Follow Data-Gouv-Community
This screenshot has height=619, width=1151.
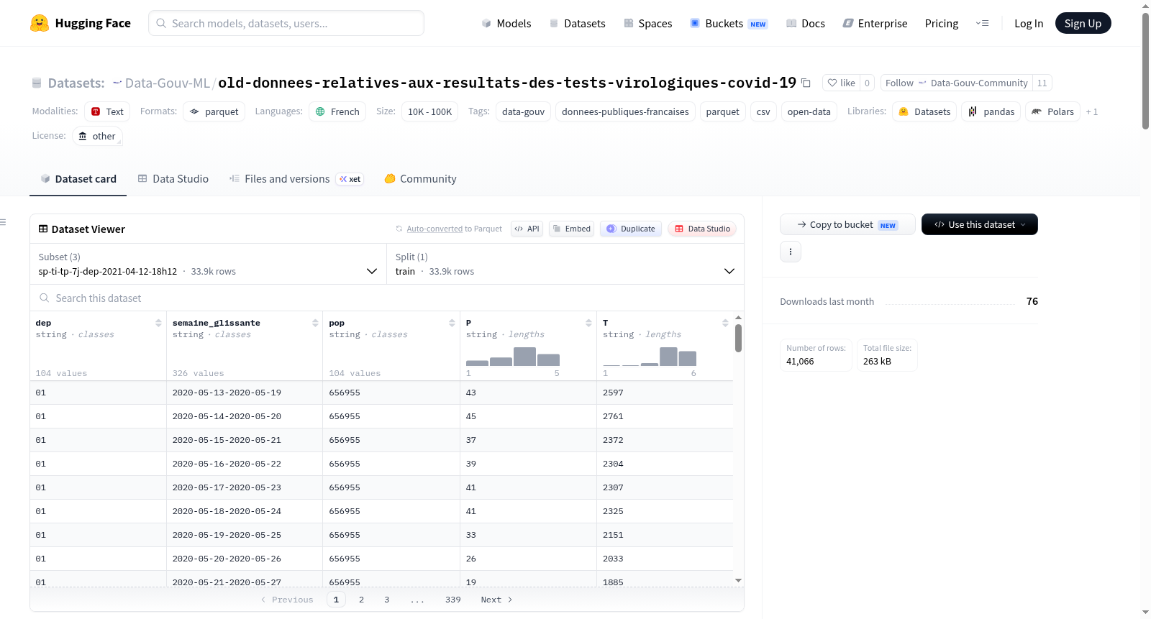point(956,83)
